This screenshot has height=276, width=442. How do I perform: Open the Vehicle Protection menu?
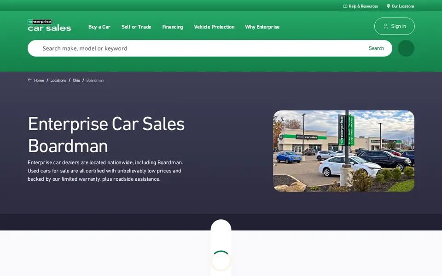point(214,27)
